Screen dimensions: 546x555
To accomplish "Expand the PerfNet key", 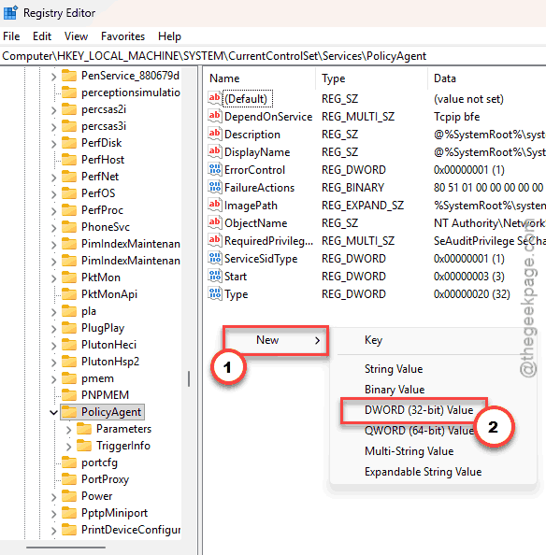I will (53, 177).
